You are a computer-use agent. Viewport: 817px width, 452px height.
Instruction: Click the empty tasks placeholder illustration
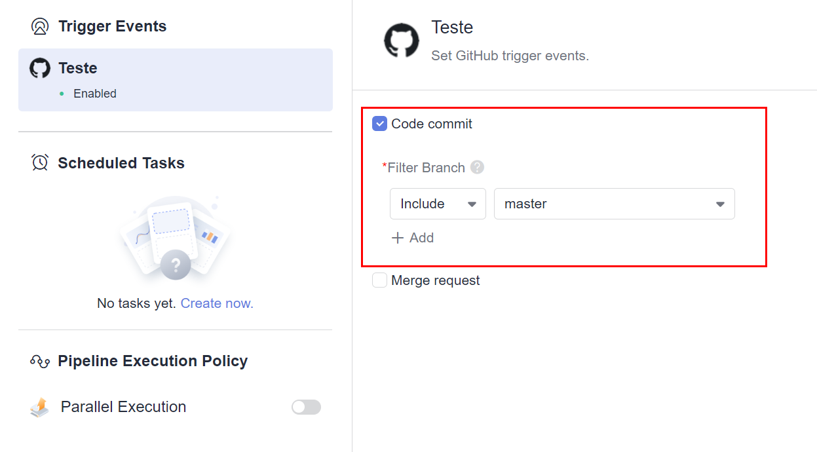(x=175, y=239)
